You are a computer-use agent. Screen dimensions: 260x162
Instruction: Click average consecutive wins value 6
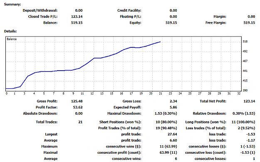pyautogui.click(x=176, y=159)
